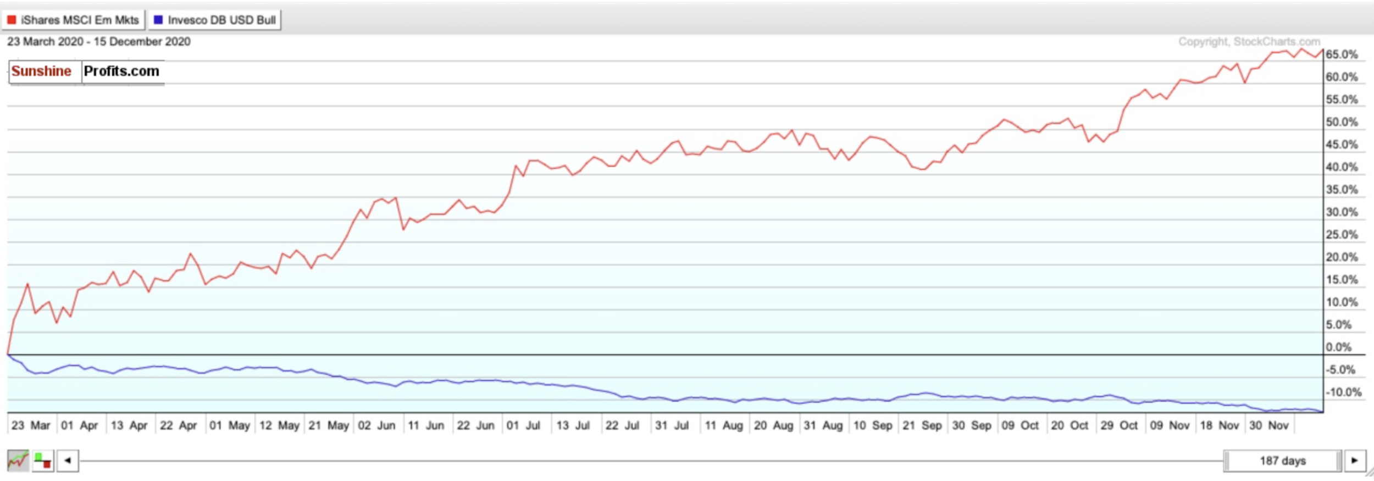This screenshot has height=481, width=1374.
Task: Click the 65.0% axis label
Action: tap(1341, 54)
